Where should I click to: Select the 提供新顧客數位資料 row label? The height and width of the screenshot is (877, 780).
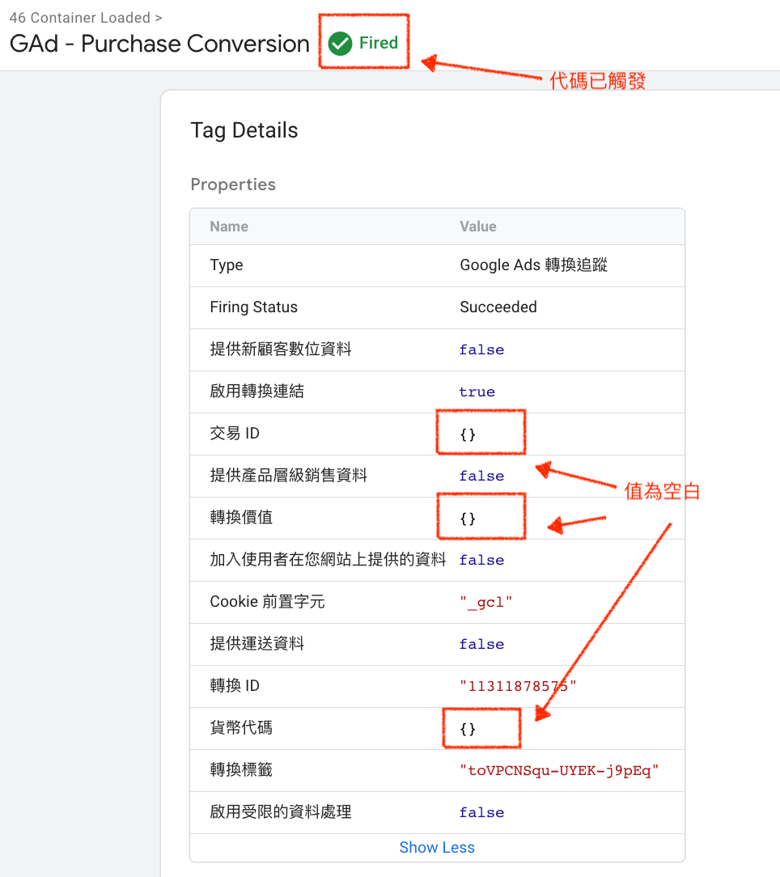point(280,349)
